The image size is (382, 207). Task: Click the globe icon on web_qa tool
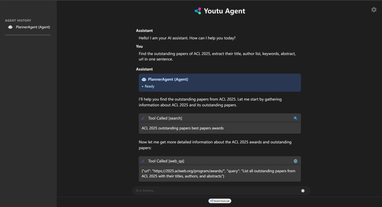tap(295, 161)
